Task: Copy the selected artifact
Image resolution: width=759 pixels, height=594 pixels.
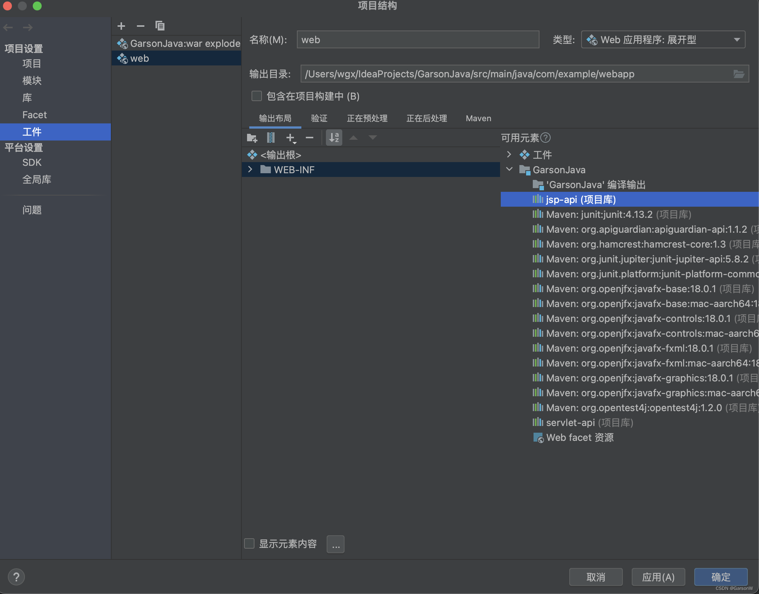Action: pos(160,26)
